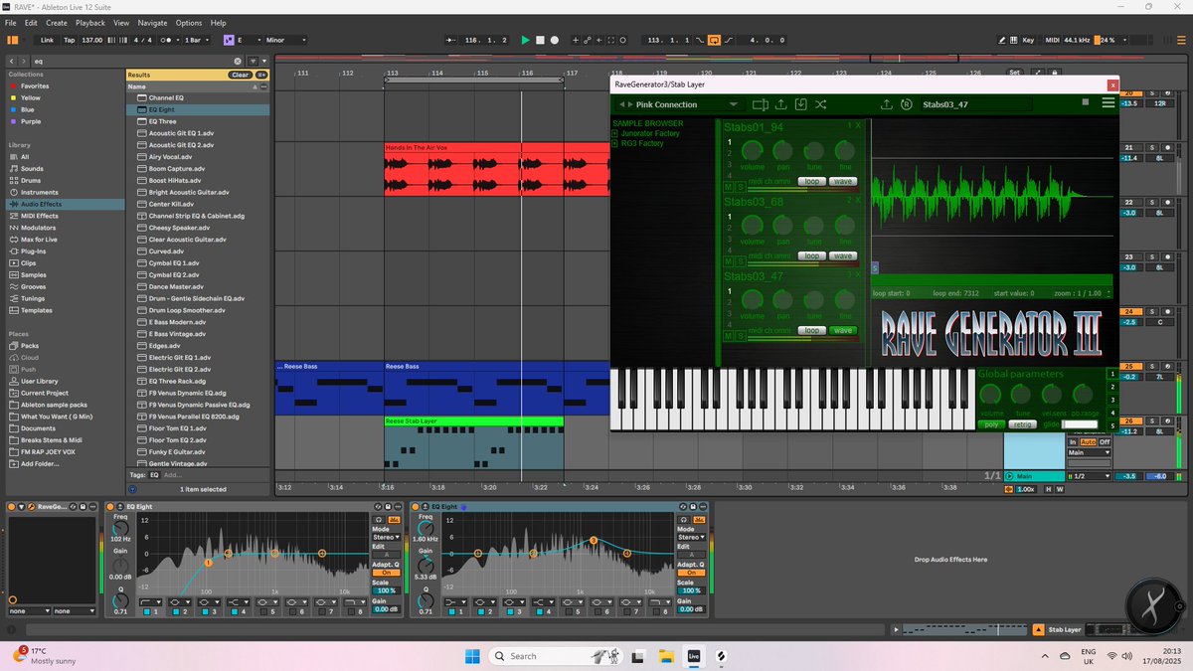Open the browser filter dropdown next to search
Image resolution: width=1193 pixels, height=671 pixels.
point(254,61)
